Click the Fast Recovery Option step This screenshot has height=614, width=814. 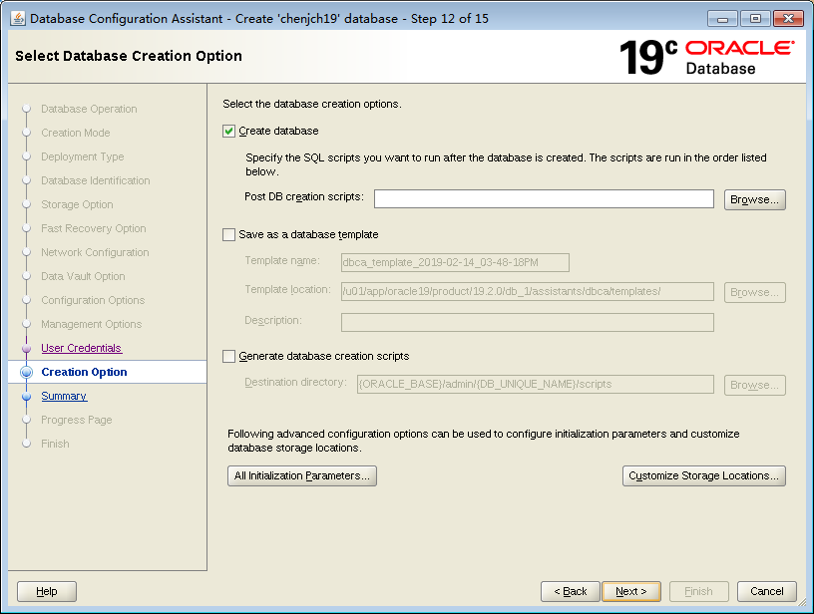click(x=92, y=228)
